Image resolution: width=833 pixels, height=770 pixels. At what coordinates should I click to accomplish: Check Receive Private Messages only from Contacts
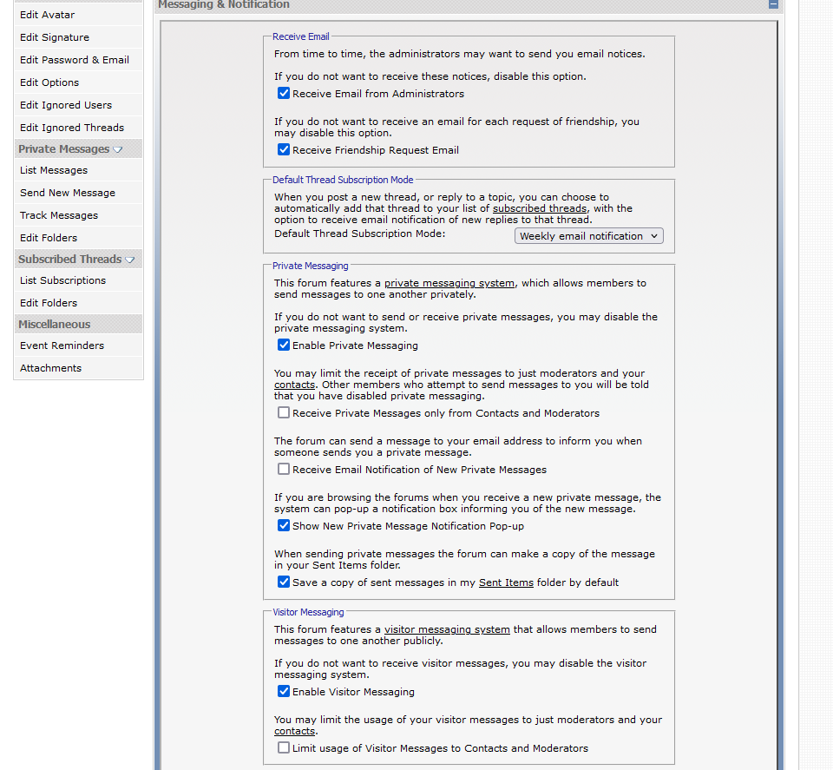[x=284, y=413]
